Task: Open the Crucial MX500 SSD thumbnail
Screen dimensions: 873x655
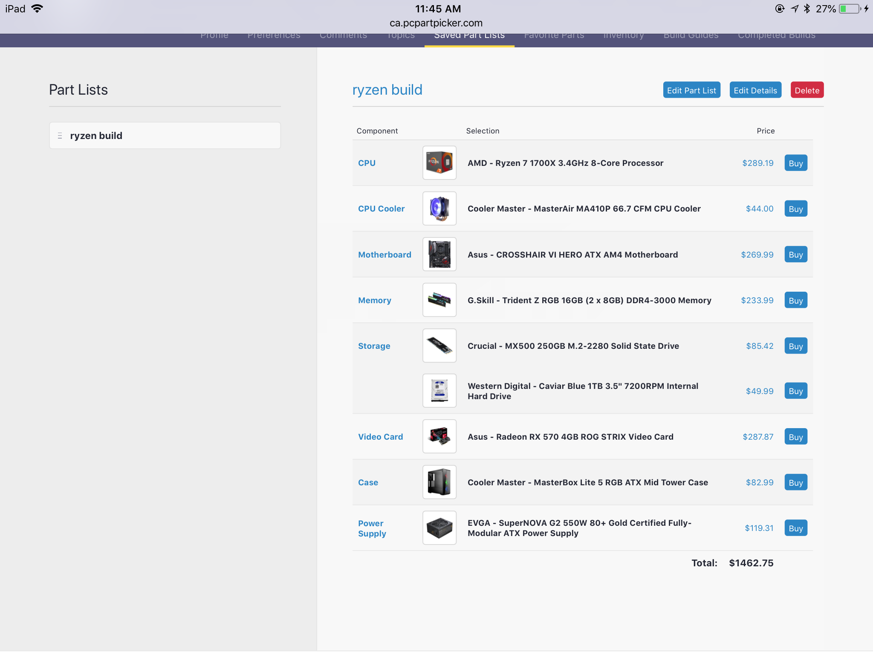Action: (x=439, y=345)
